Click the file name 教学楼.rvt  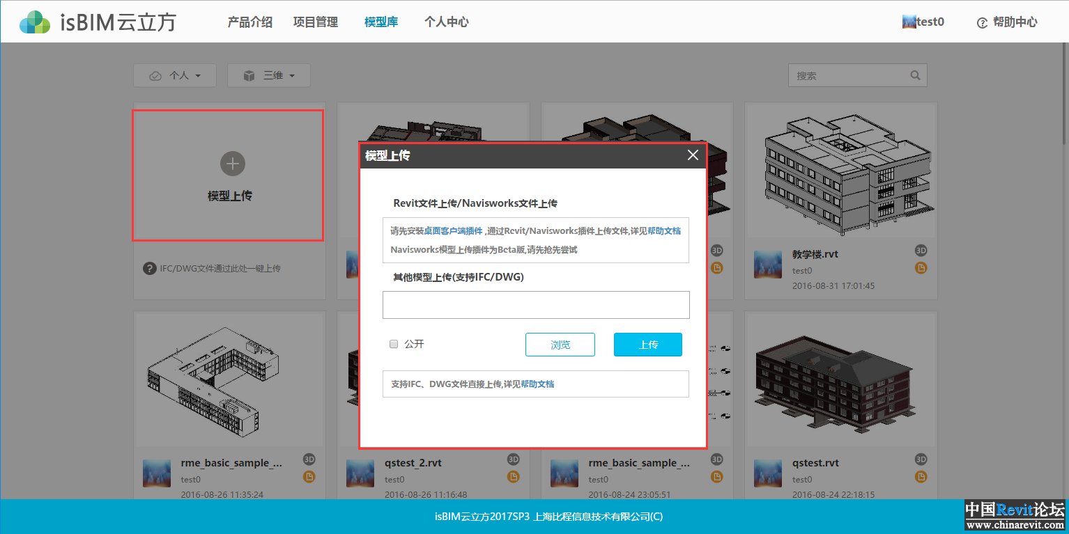[x=815, y=254]
